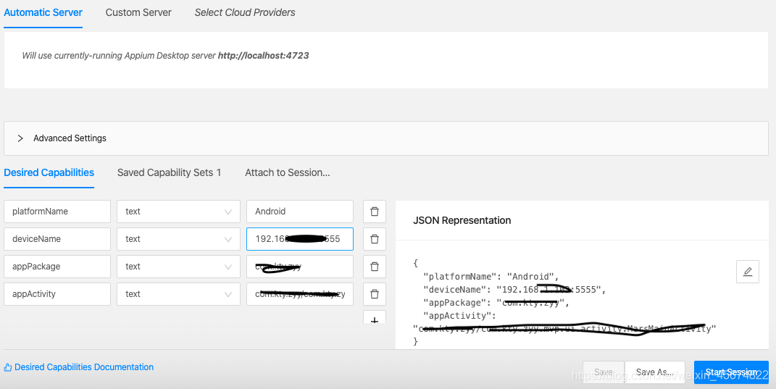This screenshot has width=776, height=389.
Task: Click the appActivity value field
Action: [x=300, y=294]
